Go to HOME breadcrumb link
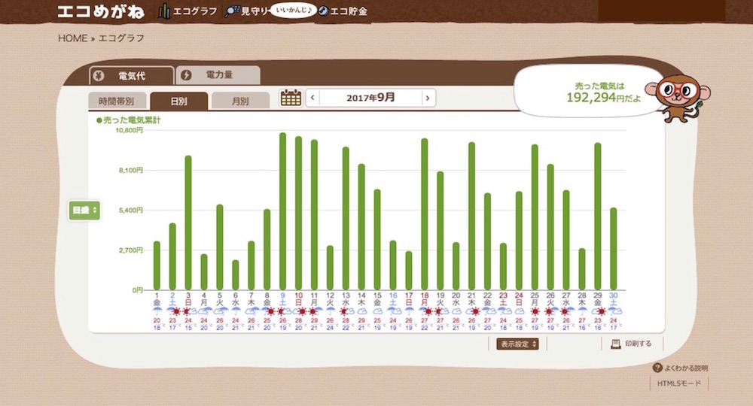 pyautogui.click(x=72, y=38)
